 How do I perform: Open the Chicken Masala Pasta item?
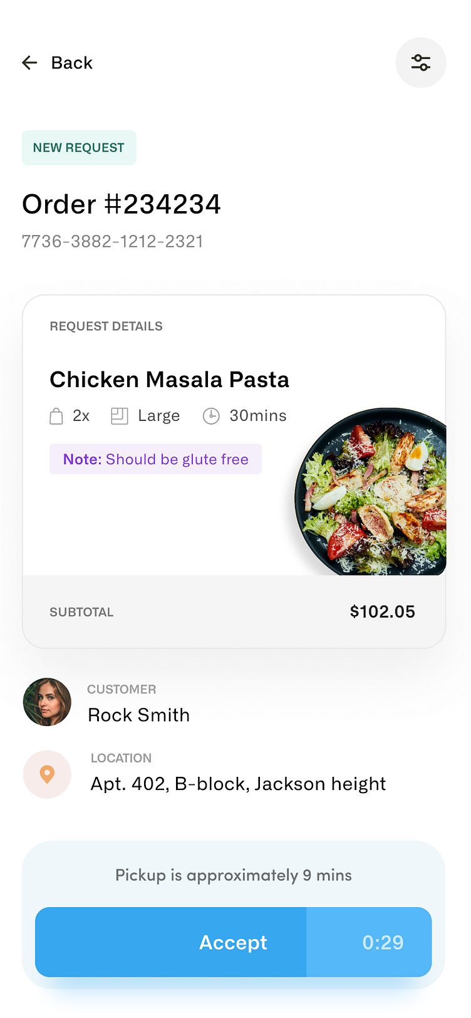(x=169, y=380)
